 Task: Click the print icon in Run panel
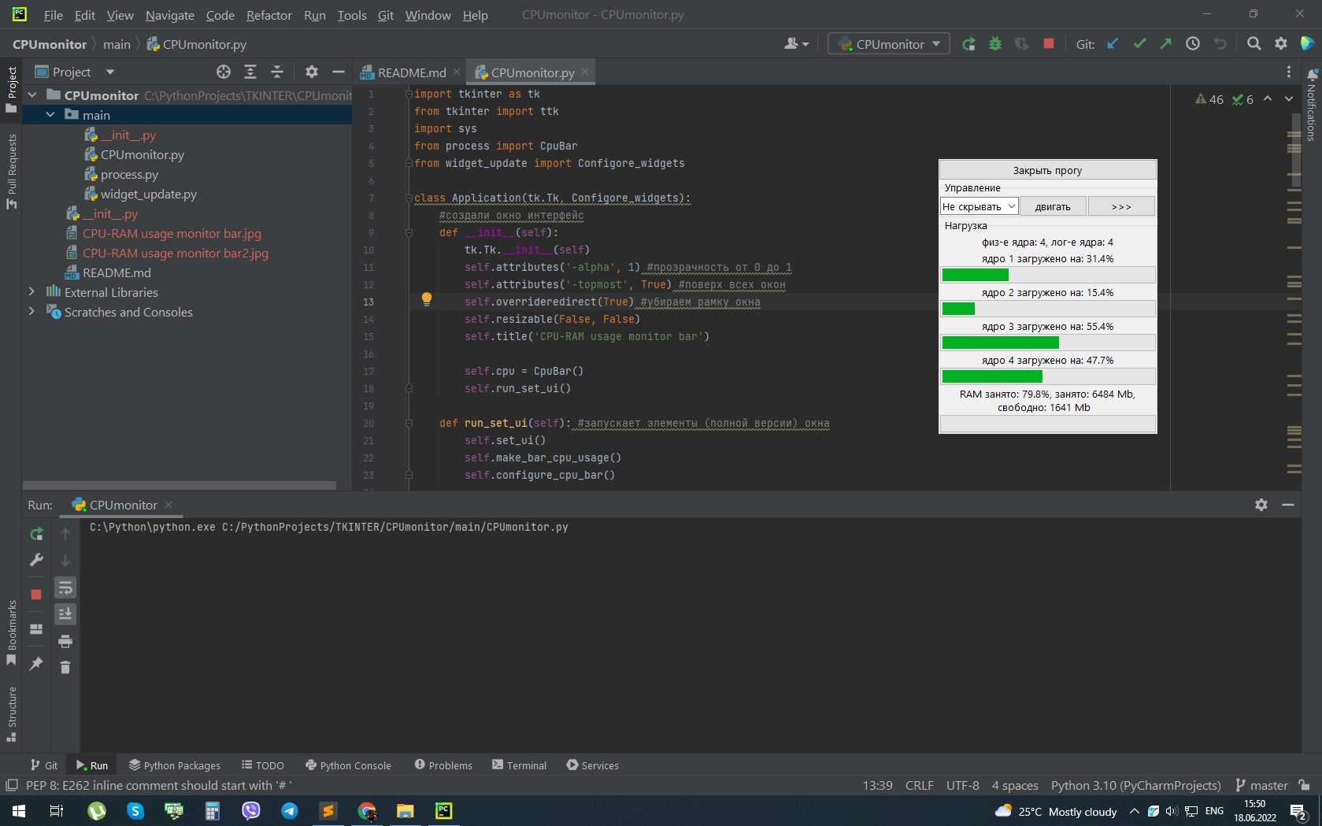[65, 641]
